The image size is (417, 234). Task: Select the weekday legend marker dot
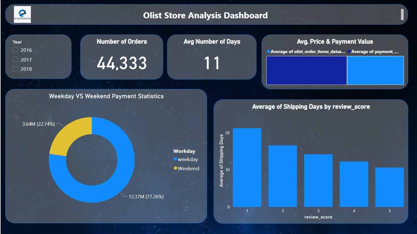click(175, 159)
